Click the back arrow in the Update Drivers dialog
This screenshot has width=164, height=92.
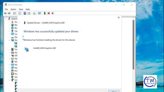(19, 22)
